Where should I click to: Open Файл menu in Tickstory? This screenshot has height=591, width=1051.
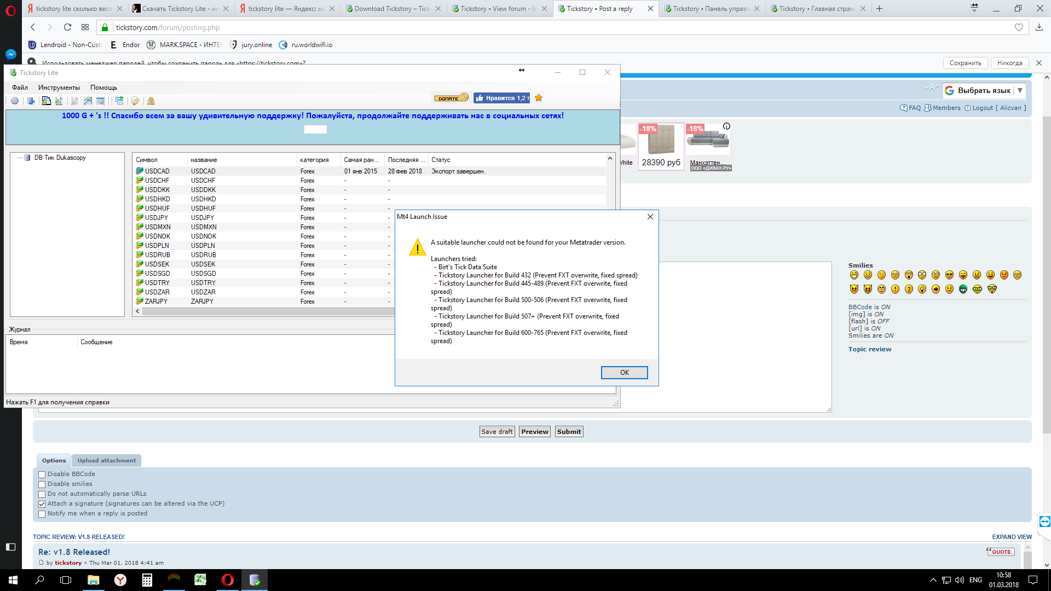[20, 88]
